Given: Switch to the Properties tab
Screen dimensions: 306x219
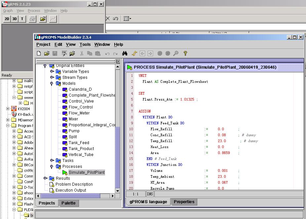Looking at the screenshot, I should point(184,202).
